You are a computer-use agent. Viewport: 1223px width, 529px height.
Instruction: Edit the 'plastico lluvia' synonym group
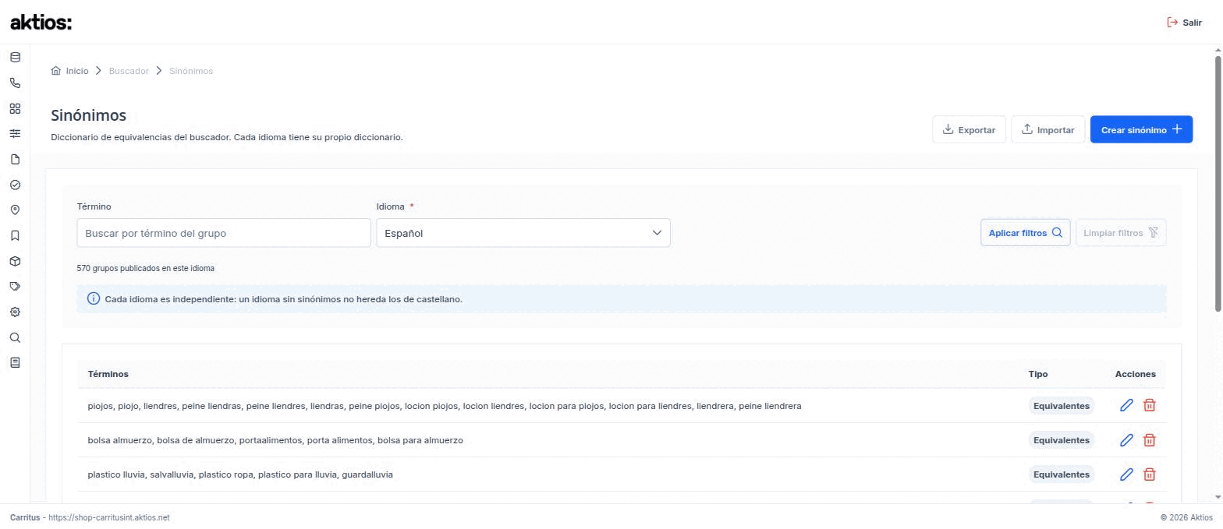[1126, 474]
